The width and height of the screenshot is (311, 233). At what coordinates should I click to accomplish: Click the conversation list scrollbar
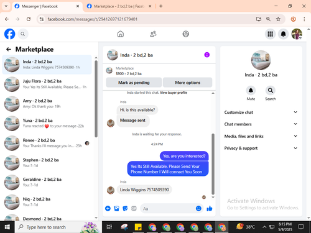pyautogui.click(x=96, y=99)
